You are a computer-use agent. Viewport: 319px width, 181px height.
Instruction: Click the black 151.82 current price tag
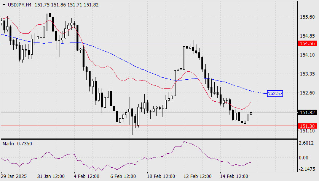308,112
